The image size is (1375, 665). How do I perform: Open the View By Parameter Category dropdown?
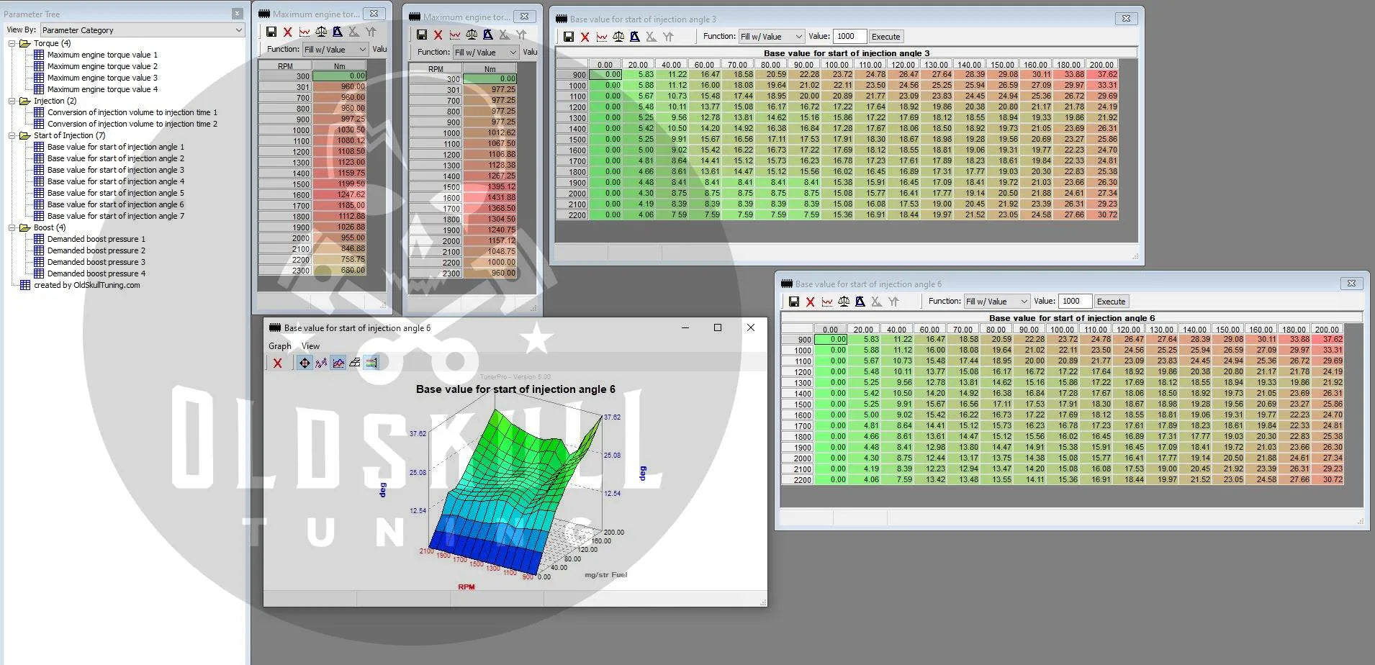(x=142, y=30)
